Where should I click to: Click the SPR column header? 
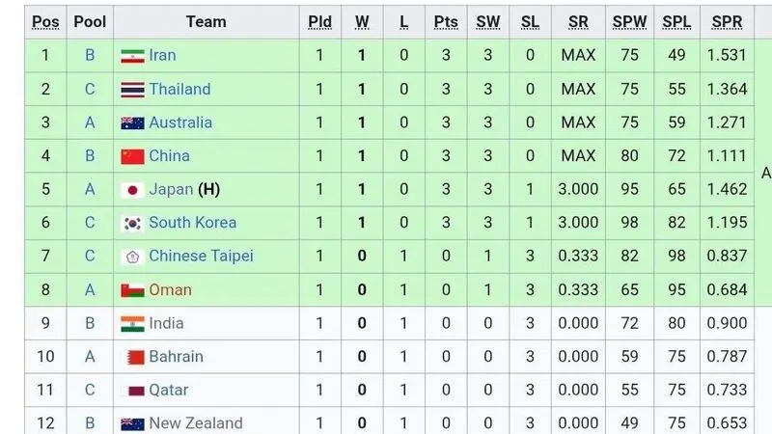click(x=727, y=22)
